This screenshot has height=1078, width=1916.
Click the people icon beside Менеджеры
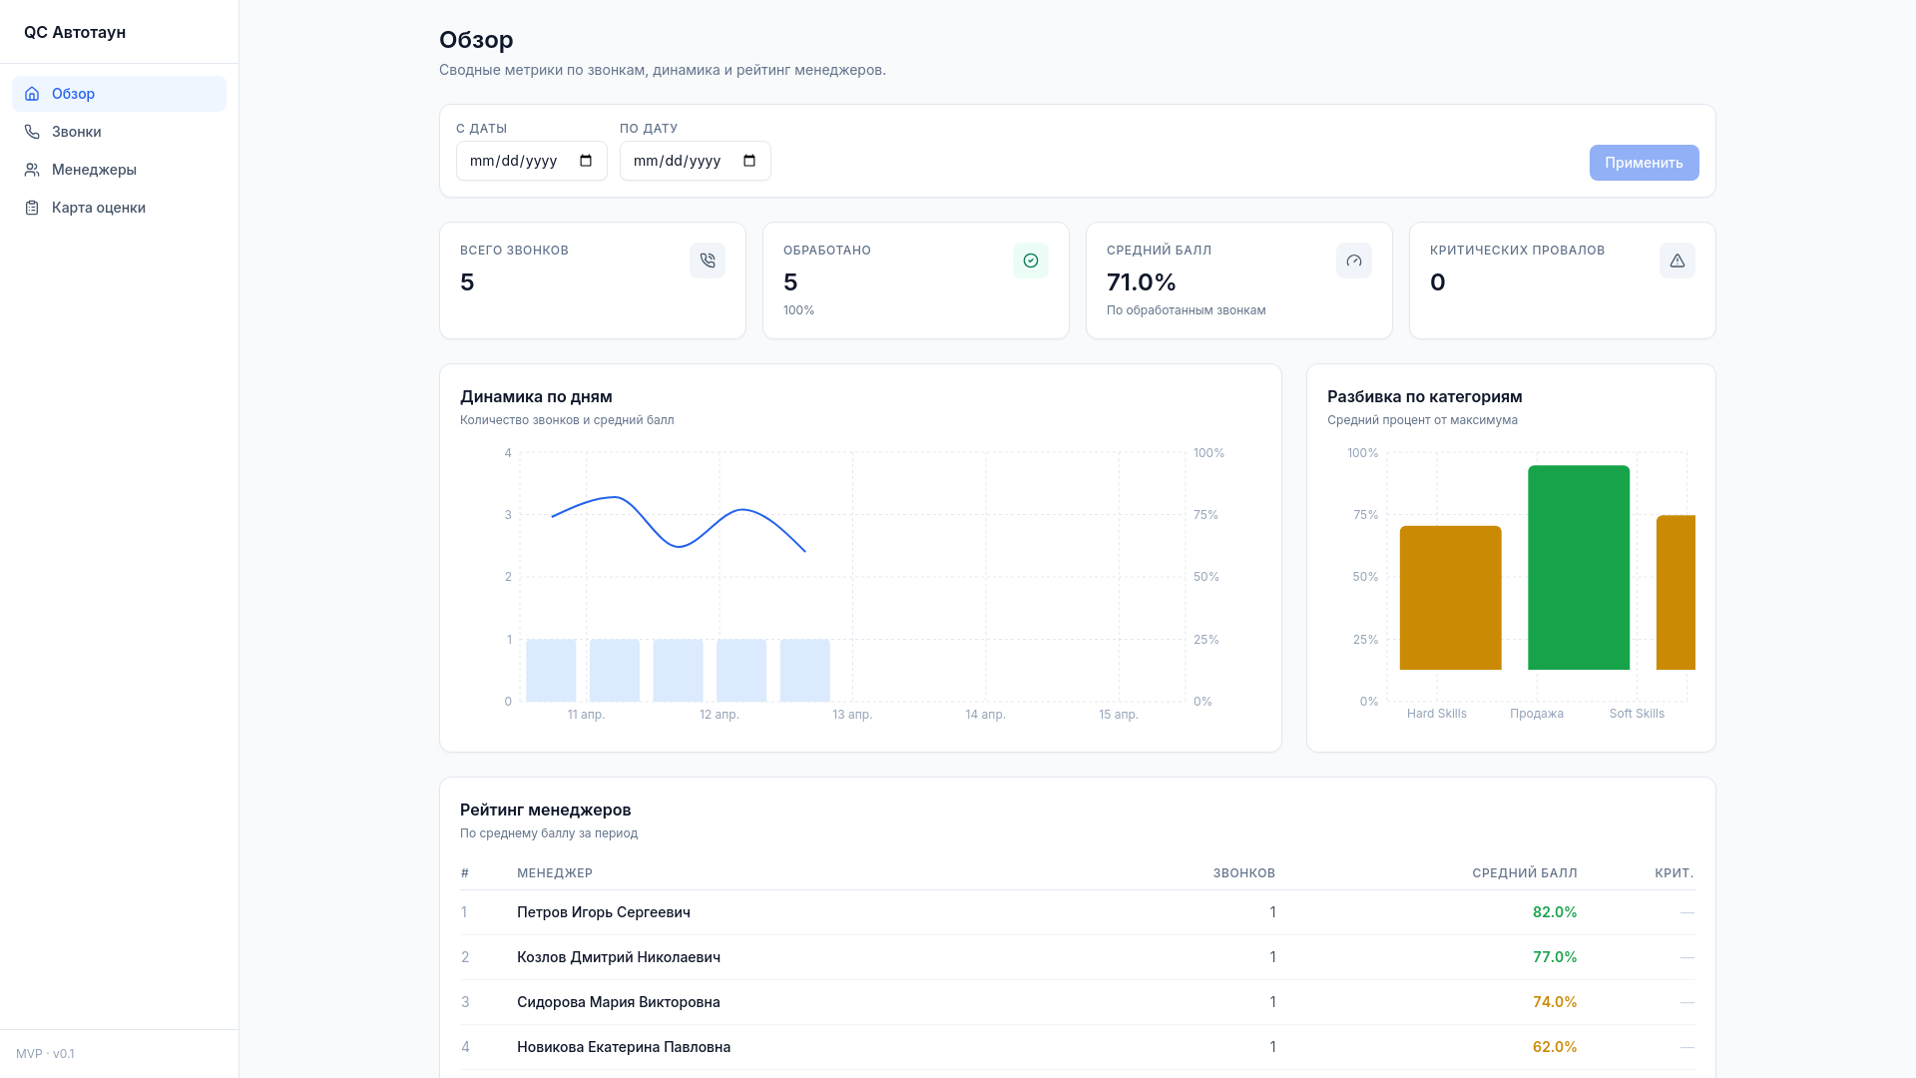(x=32, y=170)
